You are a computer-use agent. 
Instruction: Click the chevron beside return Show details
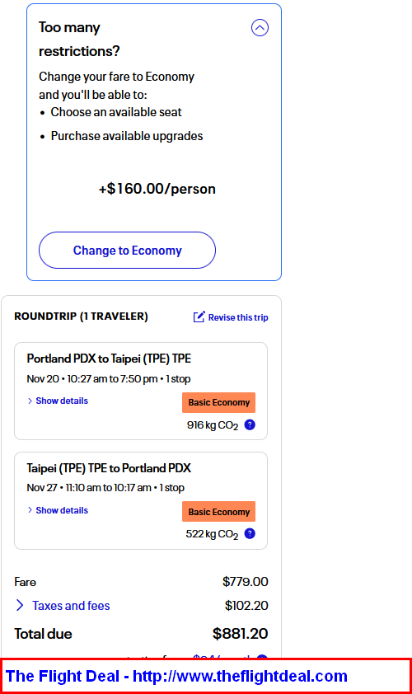(x=30, y=510)
